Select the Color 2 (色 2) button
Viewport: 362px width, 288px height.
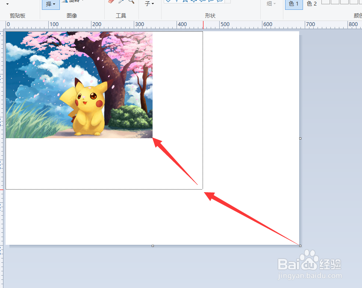312,4
